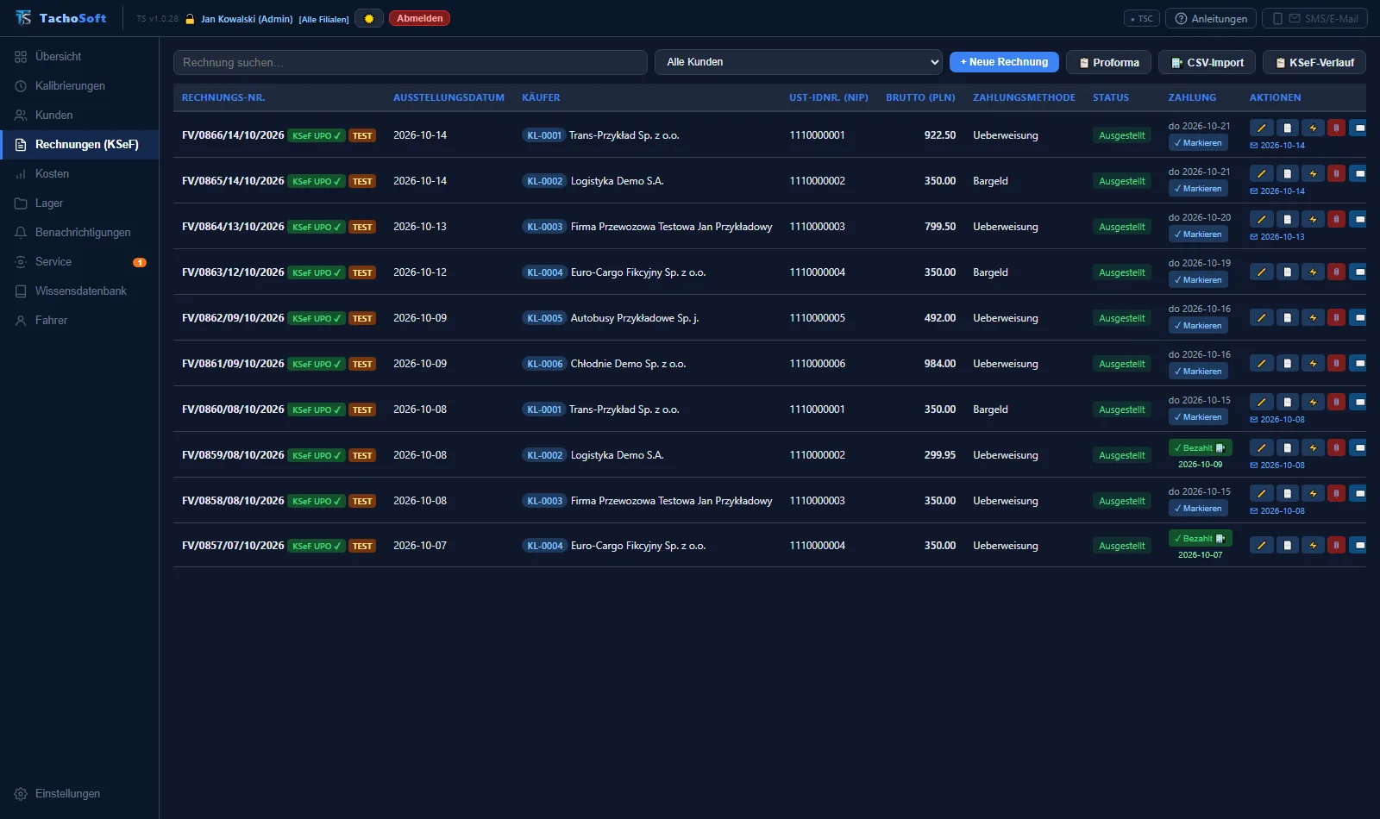The width and height of the screenshot is (1380, 819).
Task: Open document icon for invoice FV/0860/08/10/2026
Action: (x=1287, y=402)
